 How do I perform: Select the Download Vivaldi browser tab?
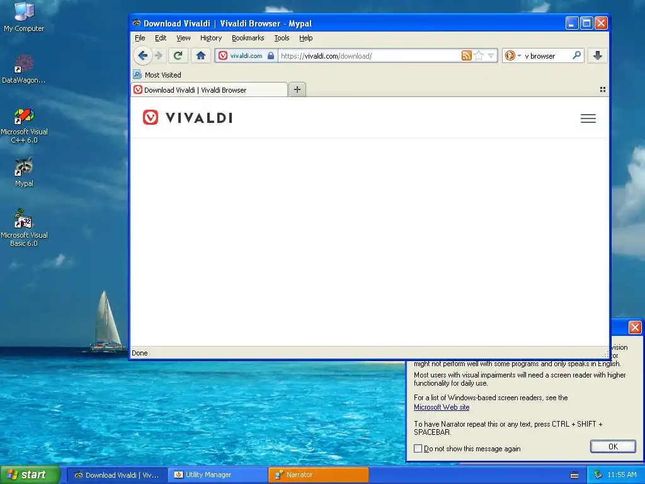tap(209, 89)
